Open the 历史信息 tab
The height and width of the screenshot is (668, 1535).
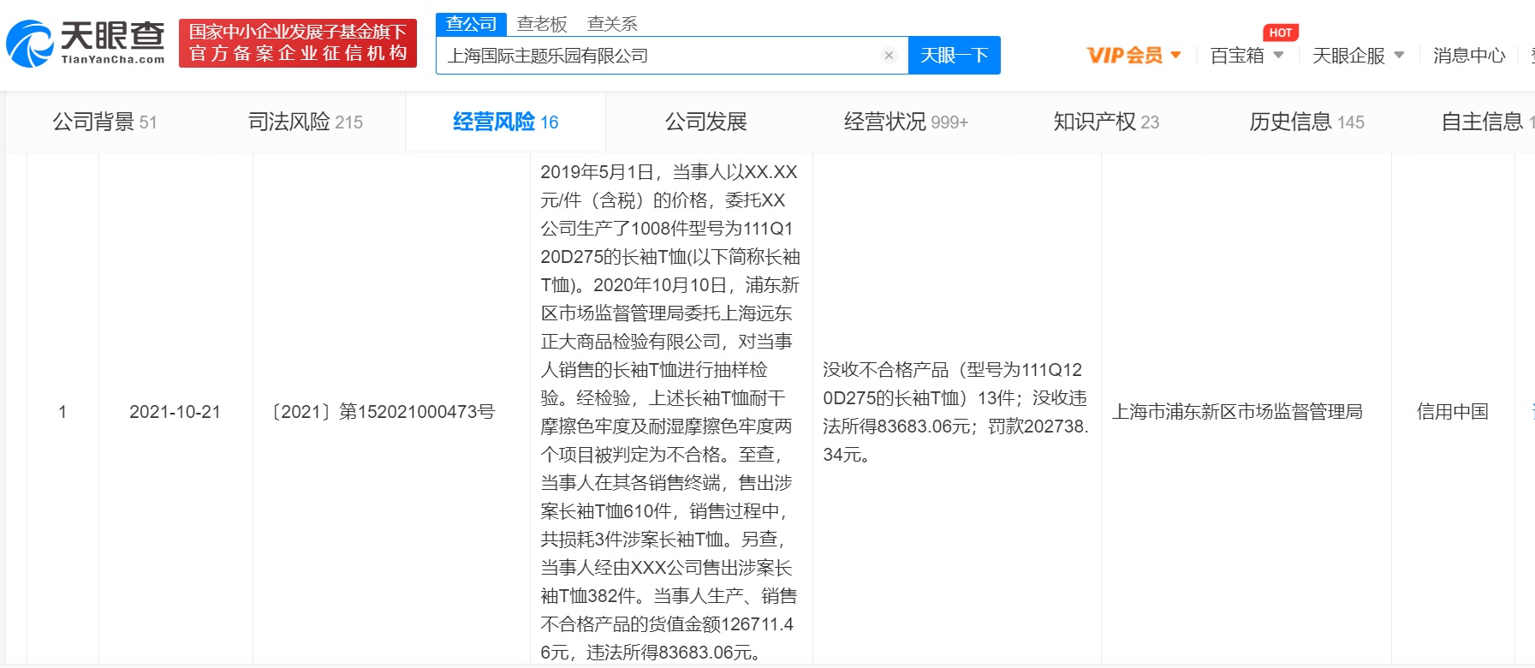click(x=1306, y=122)
